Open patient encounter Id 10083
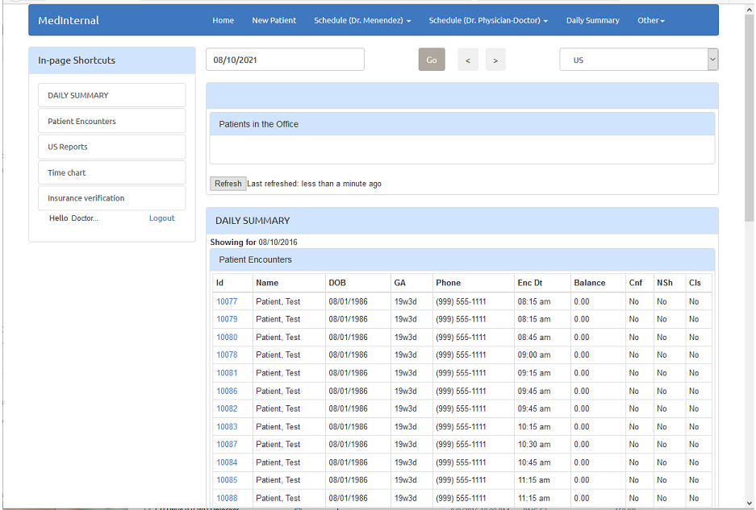The height and width of the screenshot is (510, 756). 227,427
